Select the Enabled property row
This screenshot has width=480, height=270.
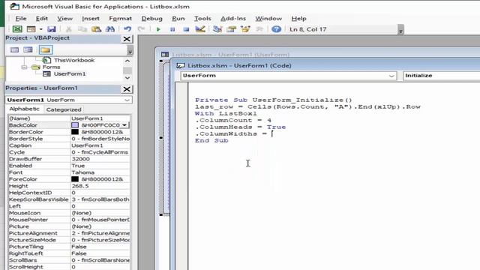click(69, 166)
